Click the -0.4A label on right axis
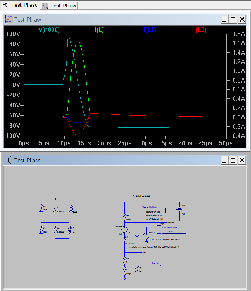 pyautogui.click(x=238, y=136)
